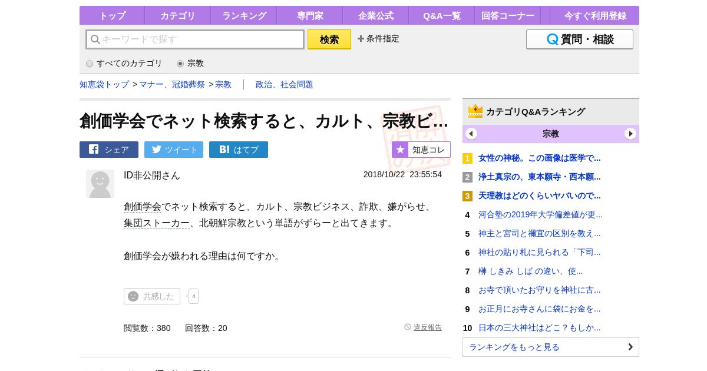Select the すべてのカテゴリ radio button
Viewport: 707px width, 371px height.
tap(90, 64)
